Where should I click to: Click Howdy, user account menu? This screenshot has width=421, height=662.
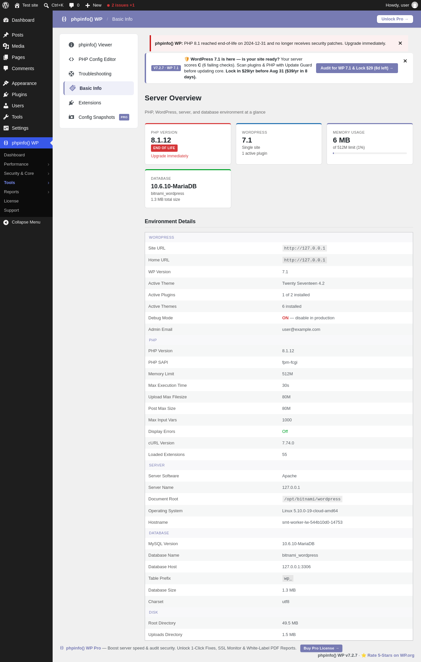tap(402, 5)
